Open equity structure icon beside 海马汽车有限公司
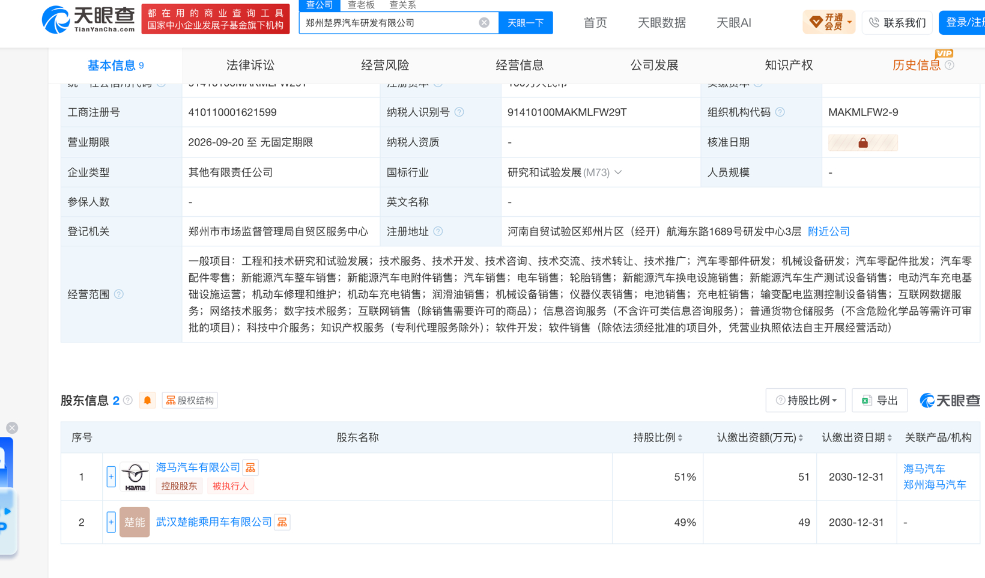This screenshot has width=985, height=578. coord(250,467)
